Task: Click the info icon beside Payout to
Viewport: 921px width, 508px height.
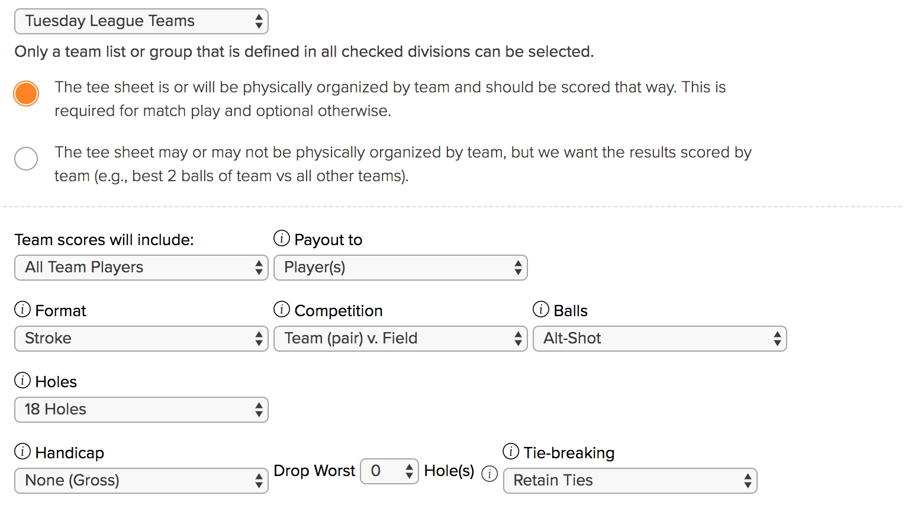Action: [282, 238]
